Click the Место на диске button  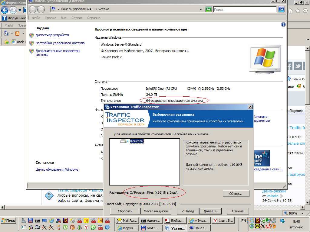tap(156, 211)
